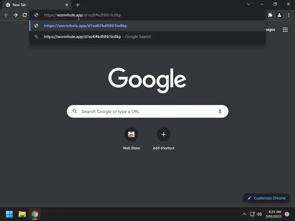This screenshot has height=221, width=295.
Task: Open the Extensions puzzle icon
Action: (270, 15)
